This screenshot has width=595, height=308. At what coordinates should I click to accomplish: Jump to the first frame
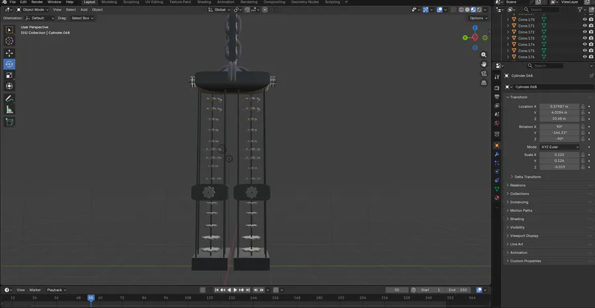pos(217,289)
